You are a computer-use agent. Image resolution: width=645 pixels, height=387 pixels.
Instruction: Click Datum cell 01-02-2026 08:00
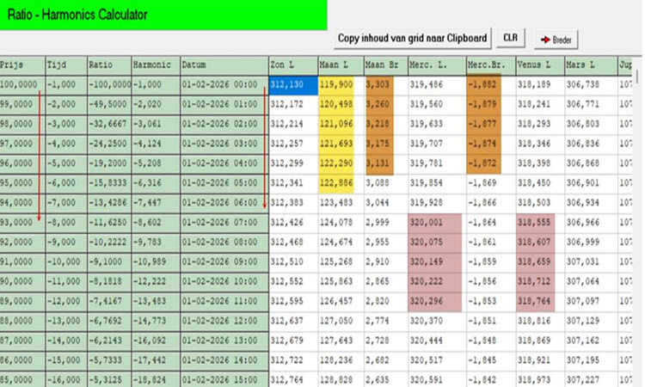[x=224, y=243]
